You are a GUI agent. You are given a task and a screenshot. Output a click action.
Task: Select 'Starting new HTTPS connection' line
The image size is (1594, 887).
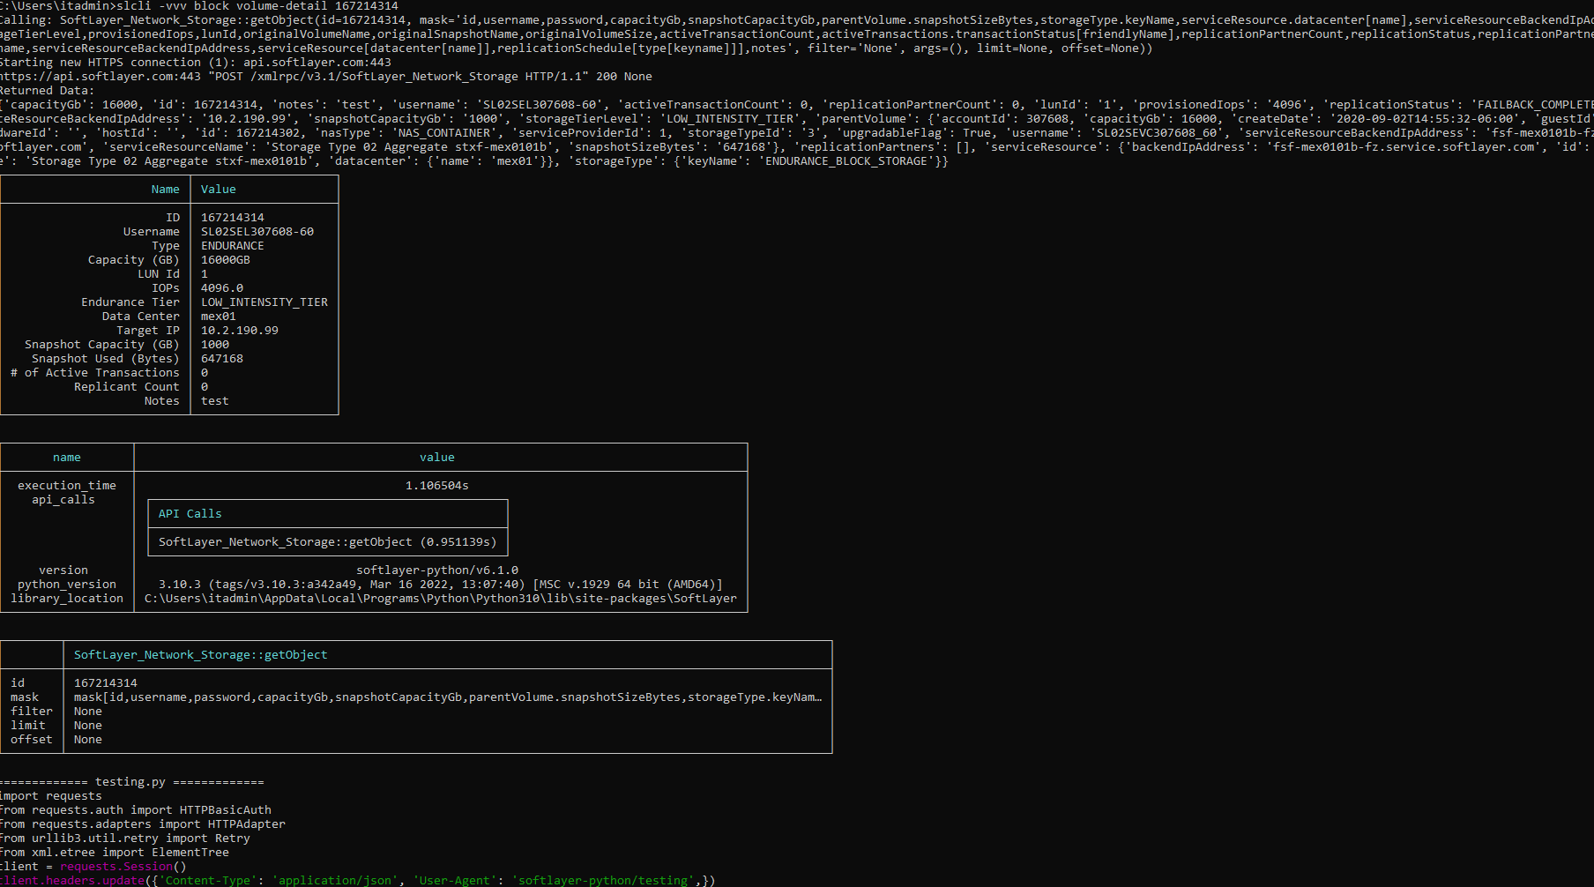point(196,63)
